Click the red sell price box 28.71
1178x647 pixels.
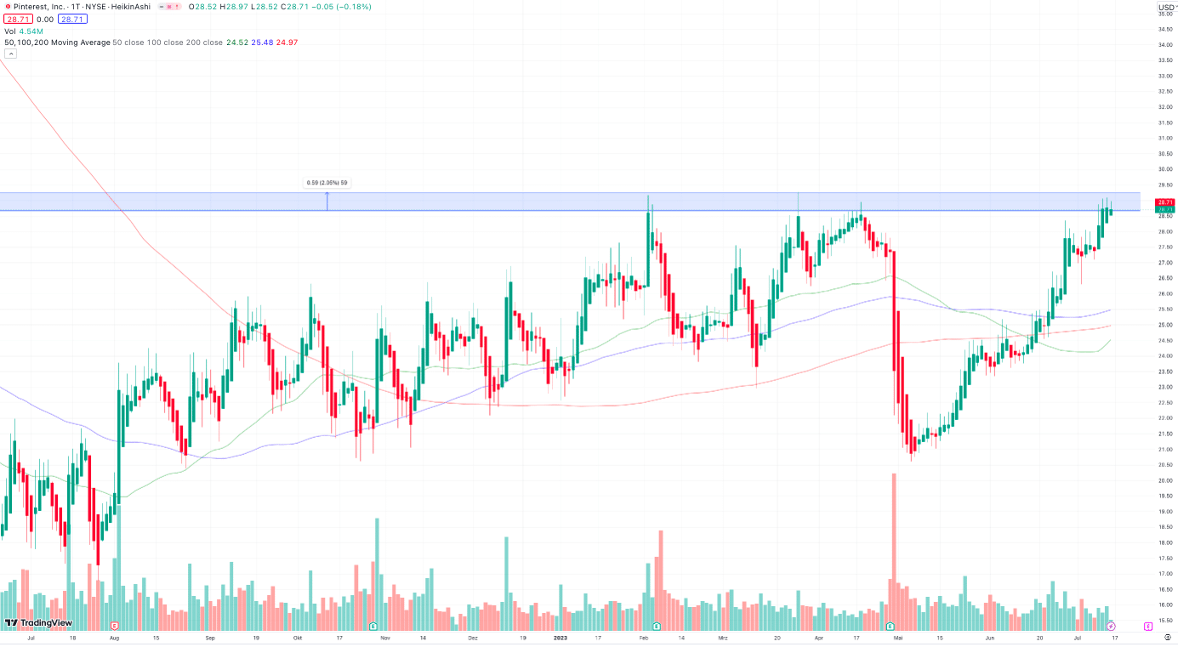pyautogui.click(x=16, y=19)
